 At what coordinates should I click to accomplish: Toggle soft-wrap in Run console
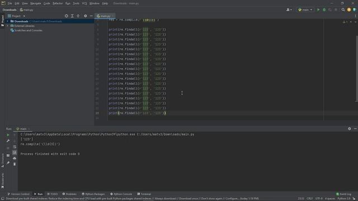pyautogui.click(x=15, y=147)
